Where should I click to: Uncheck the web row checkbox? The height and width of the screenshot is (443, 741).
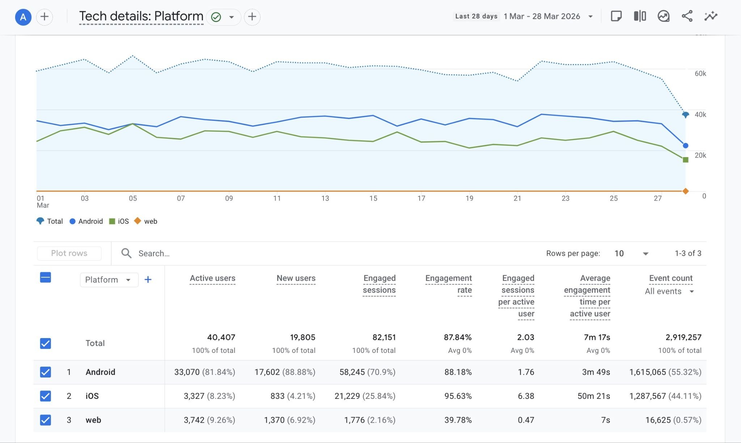click(x=45, y=420)
